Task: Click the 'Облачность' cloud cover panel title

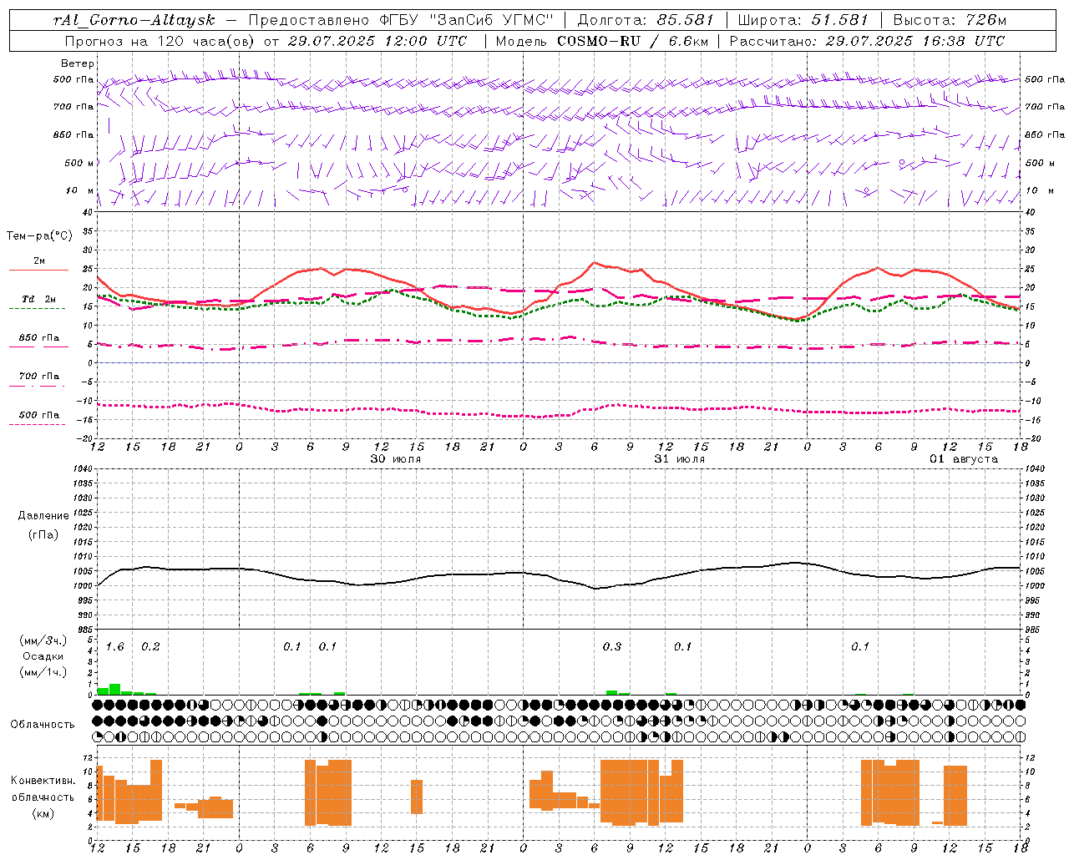Action: point(43,725)
